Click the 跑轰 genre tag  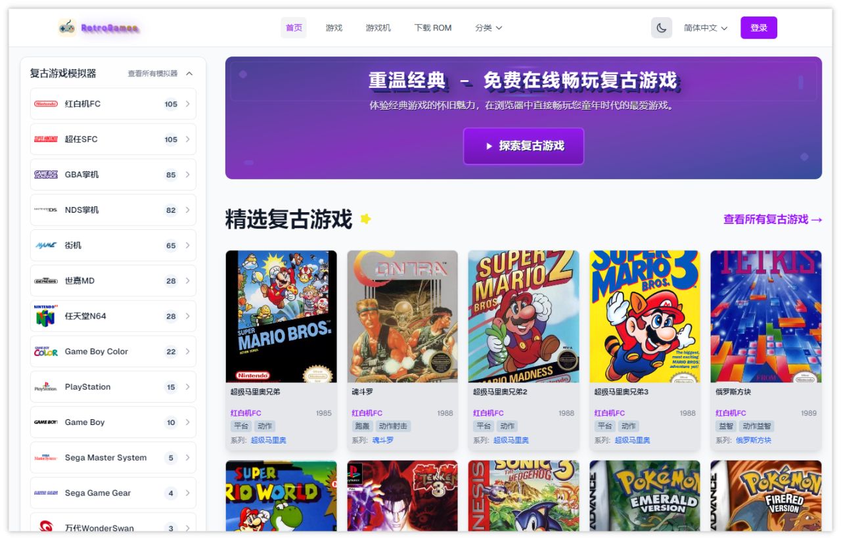[x=362, y=426]
